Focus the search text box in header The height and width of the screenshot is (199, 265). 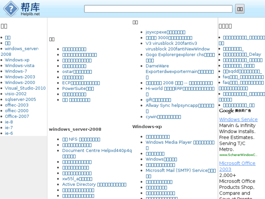point(158,9)
